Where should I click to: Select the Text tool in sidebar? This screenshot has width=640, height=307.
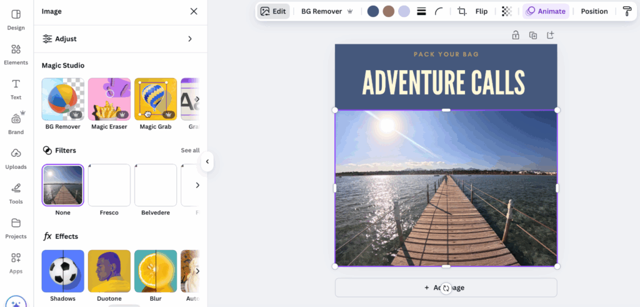coord(16,89)
